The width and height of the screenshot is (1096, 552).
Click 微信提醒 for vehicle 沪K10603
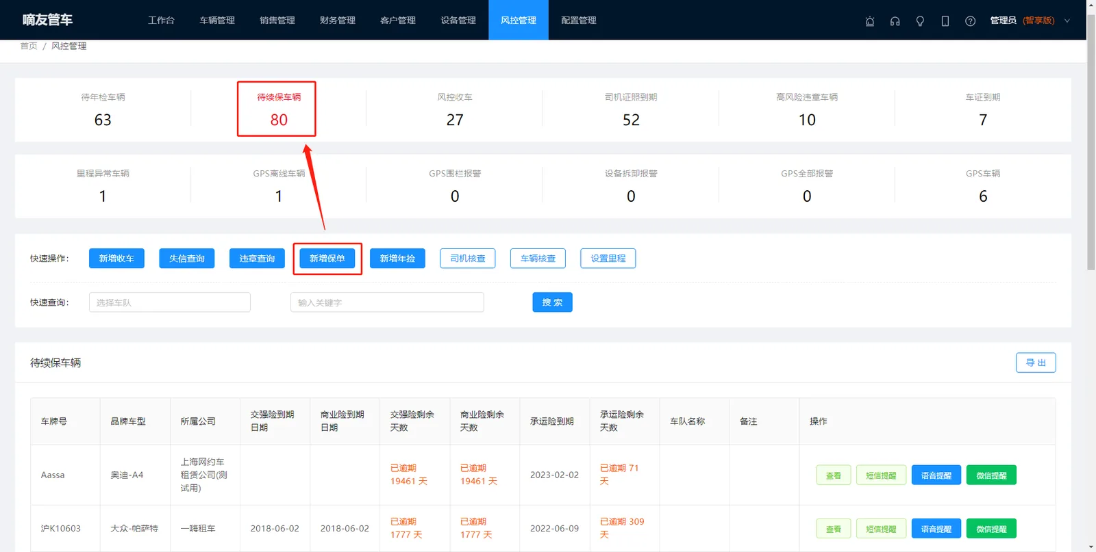click(991, 529)
